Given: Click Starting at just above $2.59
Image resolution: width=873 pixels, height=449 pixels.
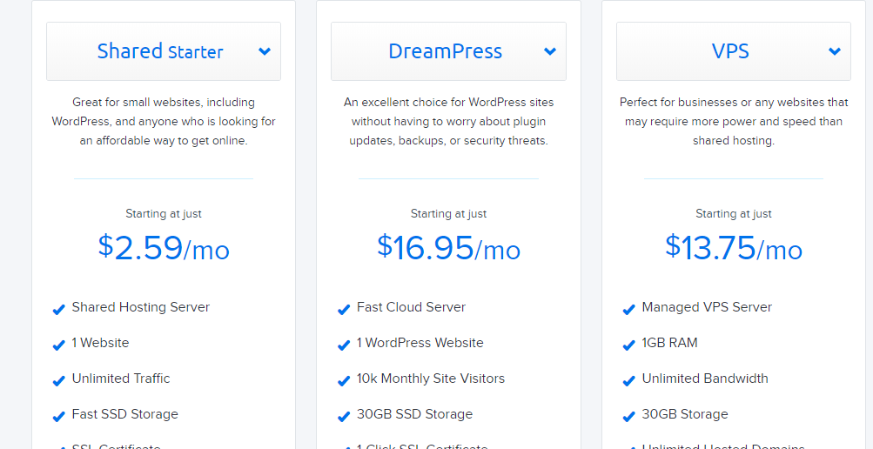Looking at the screenshot, I should [164, 214].
